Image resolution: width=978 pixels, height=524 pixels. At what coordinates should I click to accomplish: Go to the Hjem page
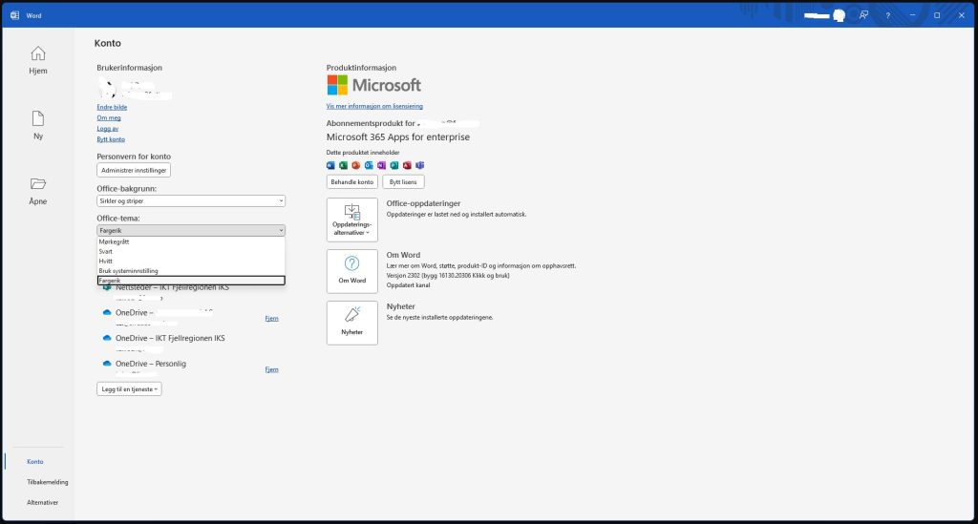[x=38, y=60]
